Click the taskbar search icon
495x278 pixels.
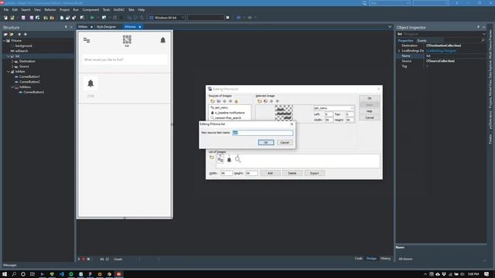14,274
